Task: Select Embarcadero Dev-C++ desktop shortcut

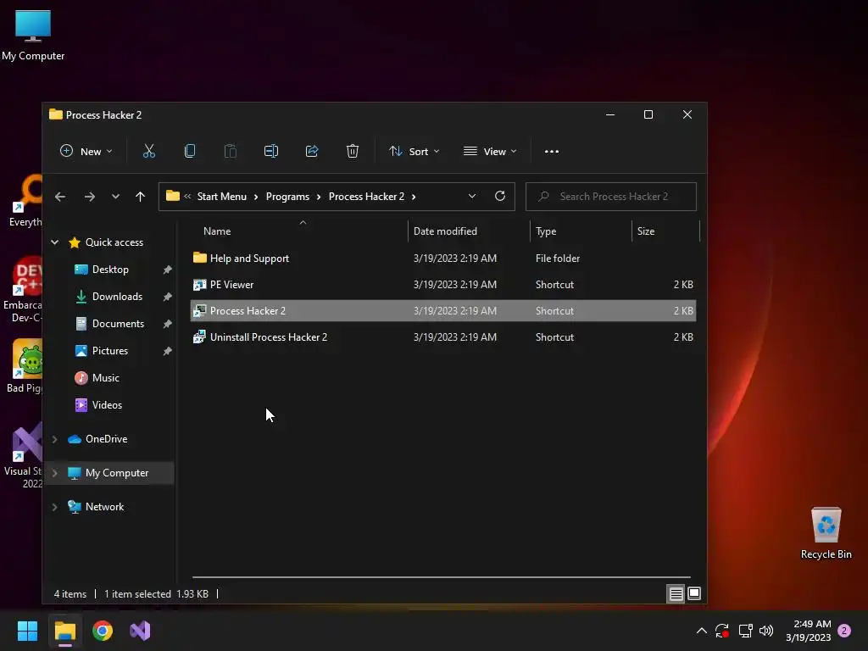Action: (x=23, y=290)
